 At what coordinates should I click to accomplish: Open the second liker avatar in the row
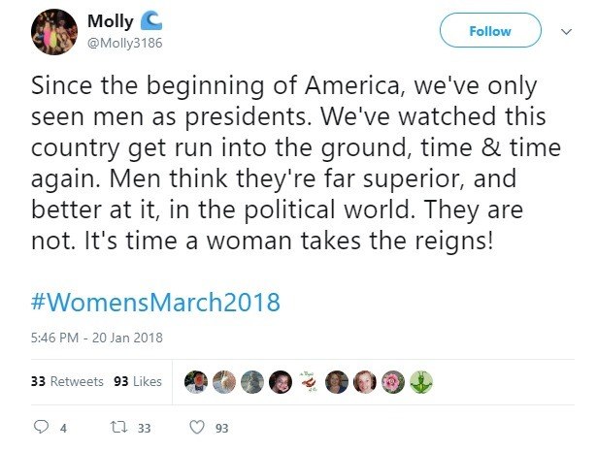coord(222,381)
